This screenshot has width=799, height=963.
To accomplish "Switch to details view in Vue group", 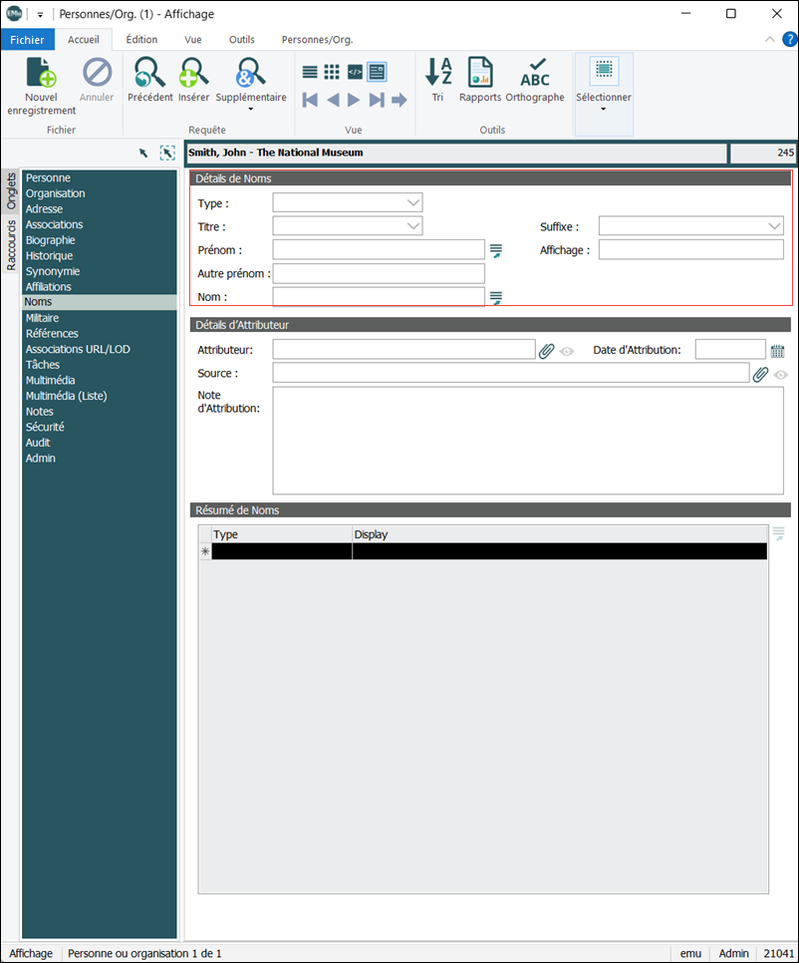I will [377, 73].
